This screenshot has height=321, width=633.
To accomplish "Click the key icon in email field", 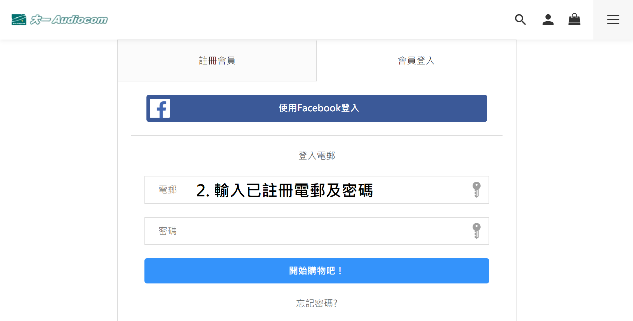I will pyautogui.click(x=476, y=190).
